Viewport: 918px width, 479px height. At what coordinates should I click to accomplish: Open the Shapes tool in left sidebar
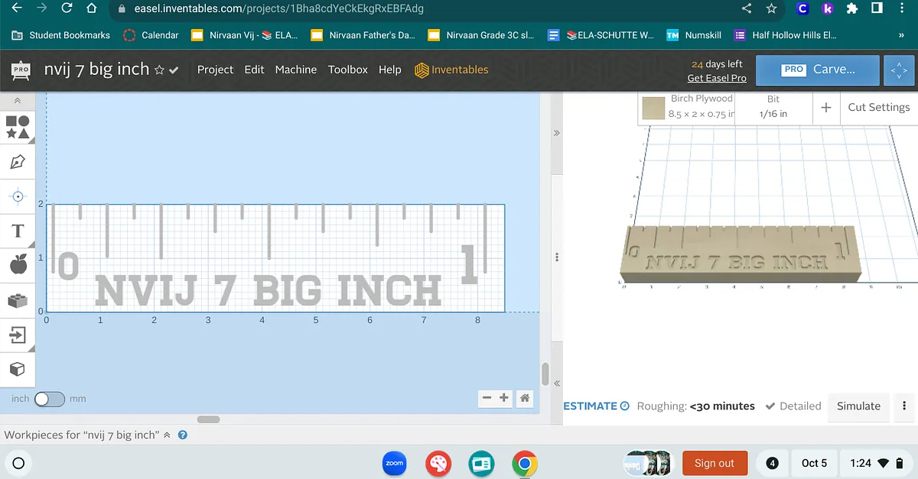point(18,127)
